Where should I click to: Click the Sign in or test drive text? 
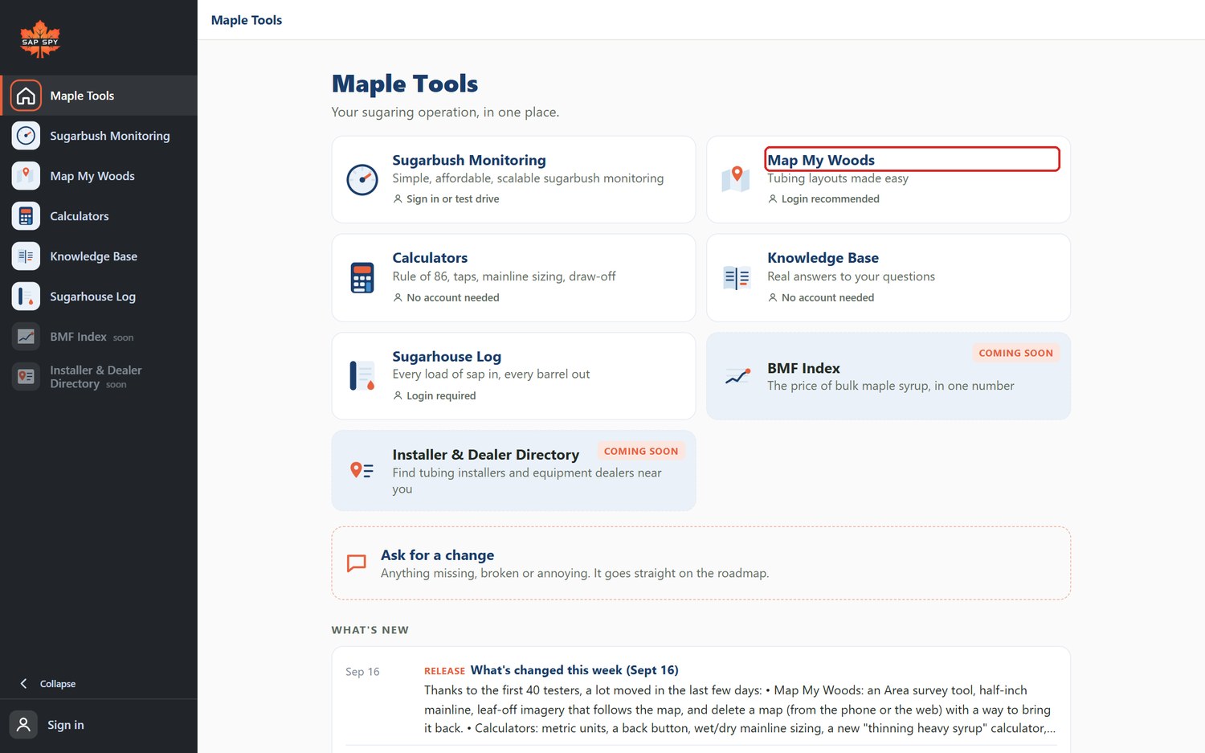pyautogui.click(x=452, y=199)
